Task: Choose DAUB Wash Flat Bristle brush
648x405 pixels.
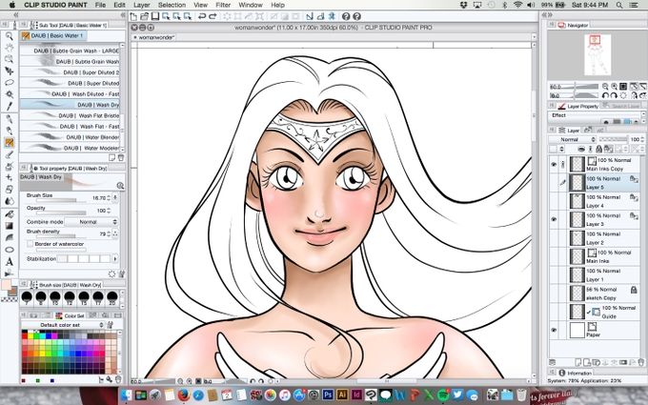Action: [x=70, y=115]
